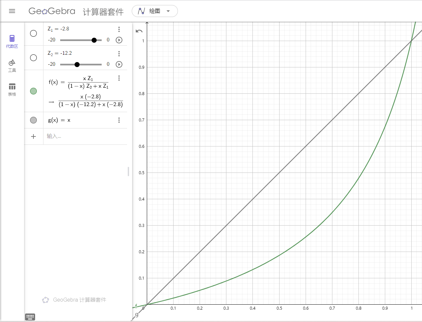Select the g(x) = x definition
The width and height of the screenshot is (422, 322).
59,120
